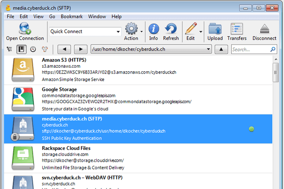Go up to the parent directory

point(221,49)
